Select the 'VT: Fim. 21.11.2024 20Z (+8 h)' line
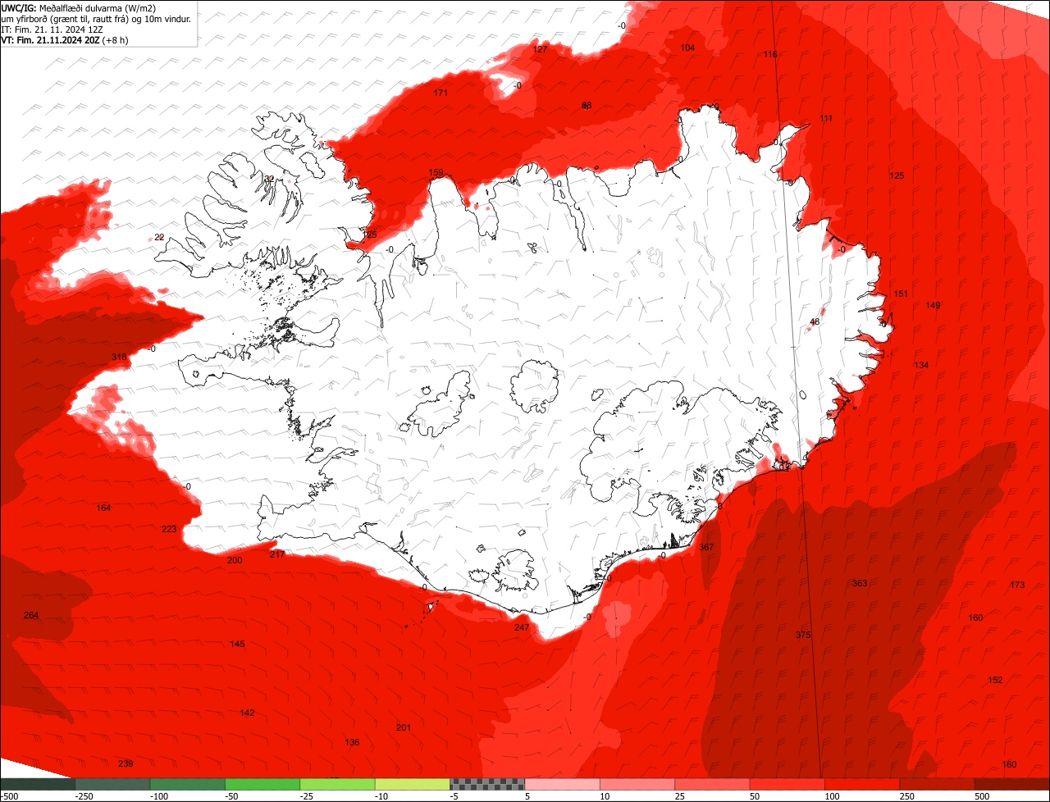The width and height of the screenshot is (1050, 802). click(x=65, y=39)
